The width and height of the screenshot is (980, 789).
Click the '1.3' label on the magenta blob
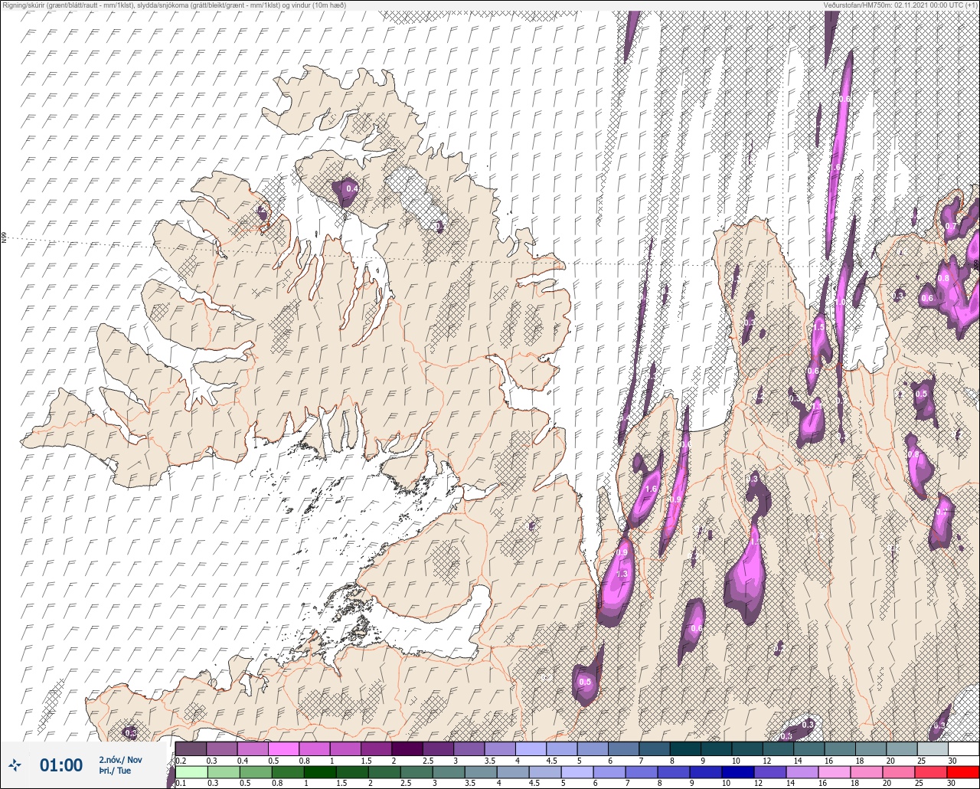point(622,574)
